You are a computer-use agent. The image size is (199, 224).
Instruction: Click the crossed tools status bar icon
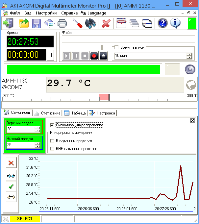coord(6,219)
